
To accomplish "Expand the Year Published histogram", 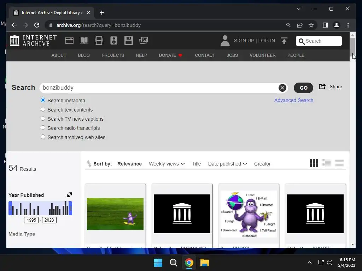I will (x=70, y=195).
